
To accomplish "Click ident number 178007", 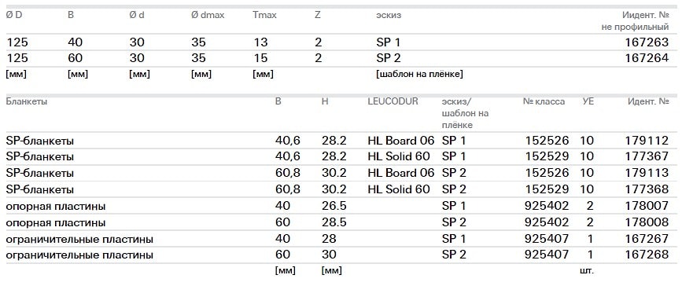I will (x=647, y=206).
